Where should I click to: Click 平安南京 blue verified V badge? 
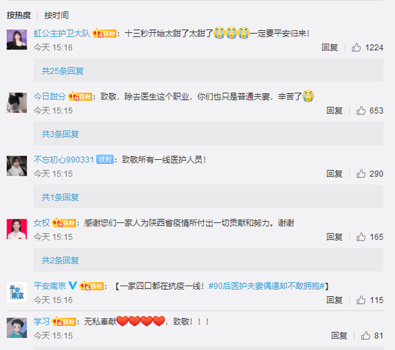[73, 285]
